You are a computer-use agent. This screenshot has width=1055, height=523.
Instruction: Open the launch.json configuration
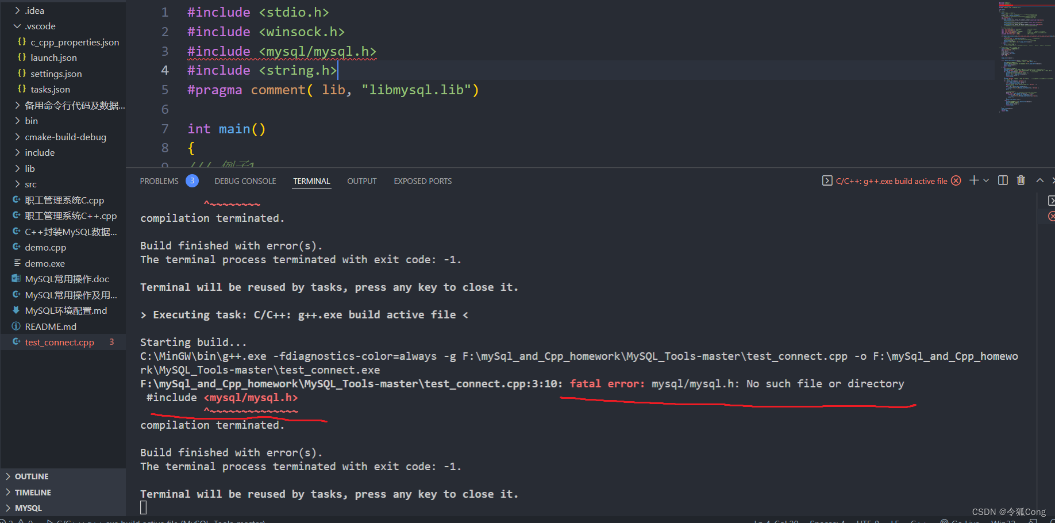tap(53, 57)
